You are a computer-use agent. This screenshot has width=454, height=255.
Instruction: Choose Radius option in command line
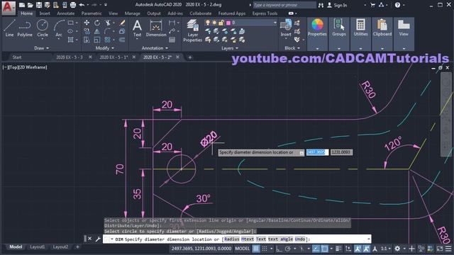coord(232,239)
